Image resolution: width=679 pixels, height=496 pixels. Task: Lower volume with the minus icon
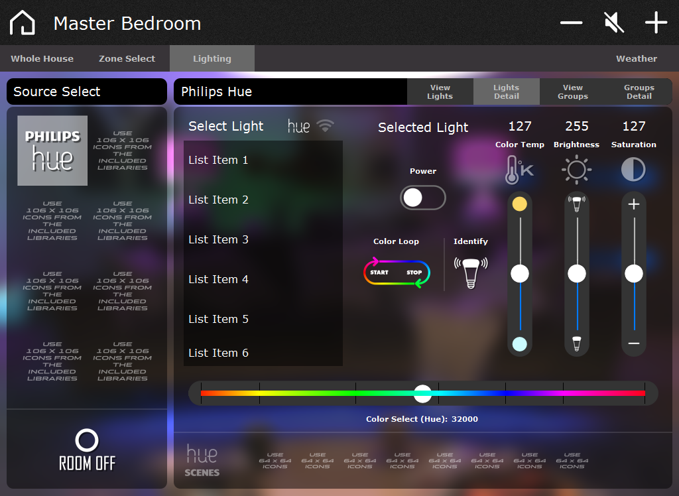[x=571, y=23]
